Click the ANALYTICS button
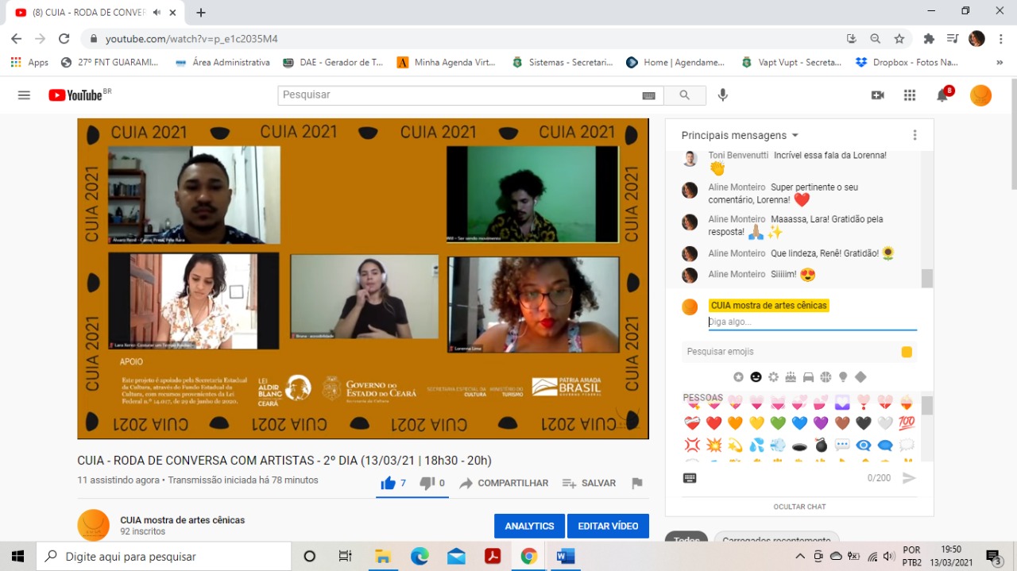The height and width of the screenshot is (571, 1017). tap(529, 526)
